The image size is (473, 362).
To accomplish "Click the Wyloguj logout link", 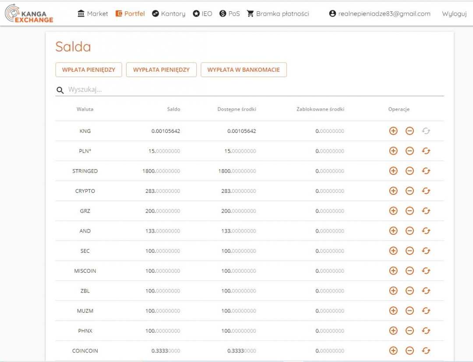I will pos(454,14).
